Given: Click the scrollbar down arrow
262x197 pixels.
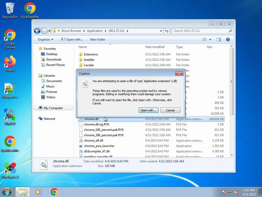Looking at the screenshot, I should coord(232,155).
